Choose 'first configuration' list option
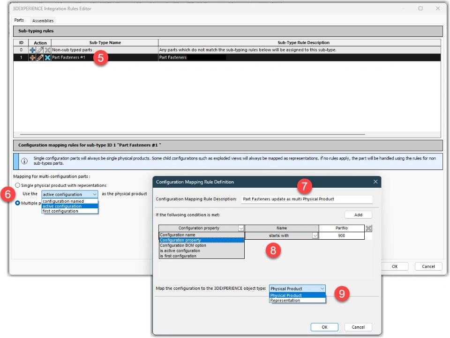This screenshot has width=450, height=338. pos(70,211)
